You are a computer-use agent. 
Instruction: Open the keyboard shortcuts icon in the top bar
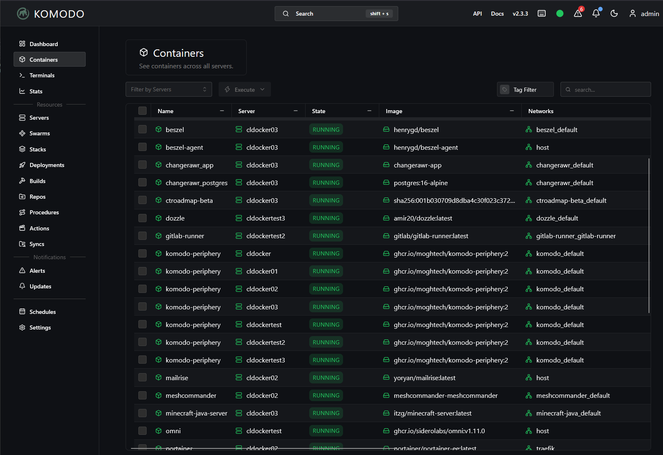point(542,14)
